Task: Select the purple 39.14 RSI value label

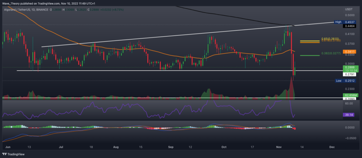Action: point(349,115)
